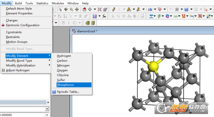Open the Adjust Hydrogen icon dropdown arrow
214x117 pixels.
click(182, 9)
